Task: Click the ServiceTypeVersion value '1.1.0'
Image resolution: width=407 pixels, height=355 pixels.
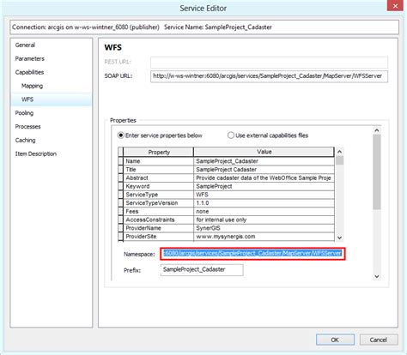Action: [x=264, y=203]
